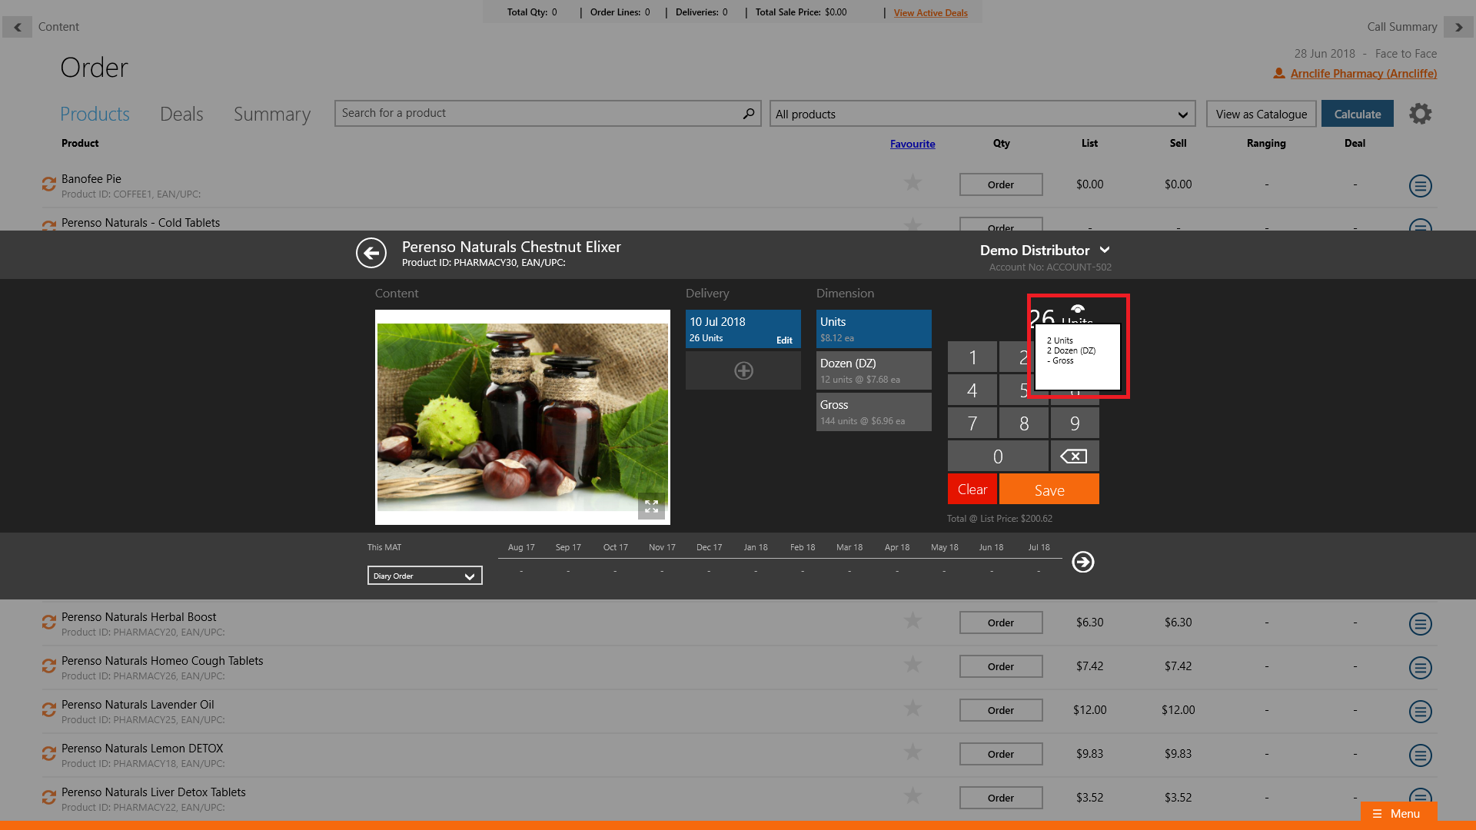The width and height of the screenshot is (1476, 830).
Task: Switch to the Summary tab
Action: tap(272, 114)
